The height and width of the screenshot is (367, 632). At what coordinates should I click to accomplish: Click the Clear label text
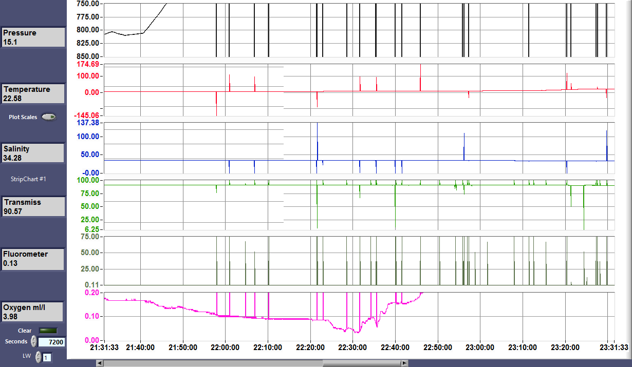point(25,331)
